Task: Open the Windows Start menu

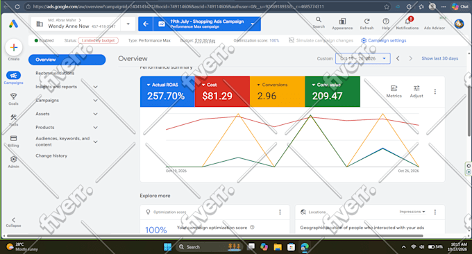Action: tap(168, 247)
